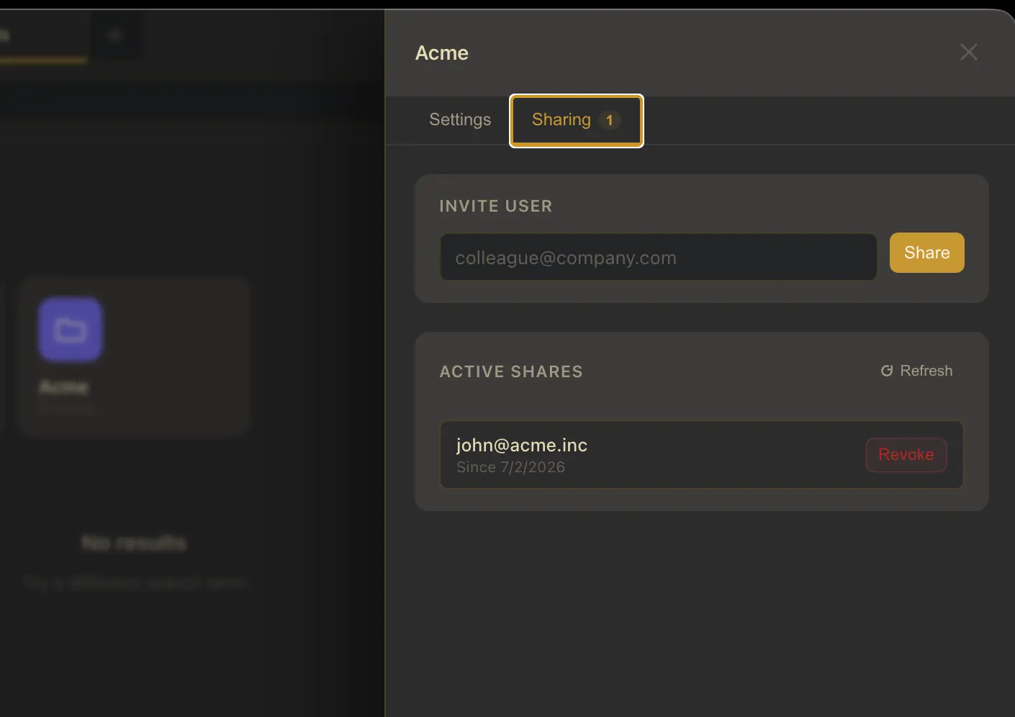The width and height of the screenshot is (1015, 717).
Task: Click the blurred plus icon behind overlay
Action: 114,35
